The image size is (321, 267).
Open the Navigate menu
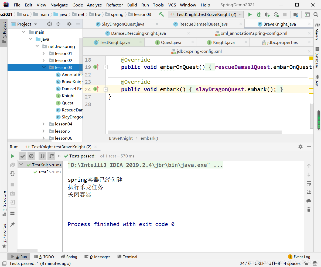click(59, 5)
